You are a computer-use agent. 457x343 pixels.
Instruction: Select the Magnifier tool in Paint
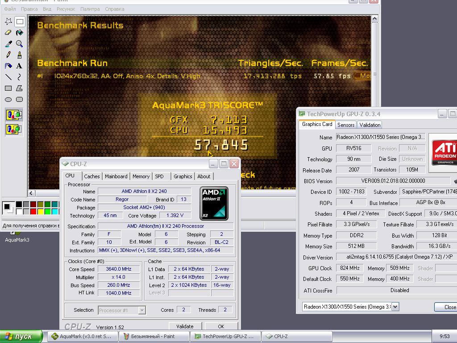20,44
